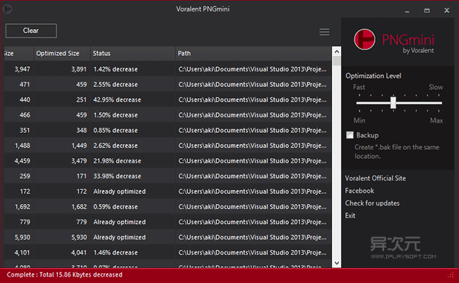Image resolution: width=459 pixels, height=283 pixels.
Task: Open Voralent Official Site link
Action: click(x=375, y=179)
